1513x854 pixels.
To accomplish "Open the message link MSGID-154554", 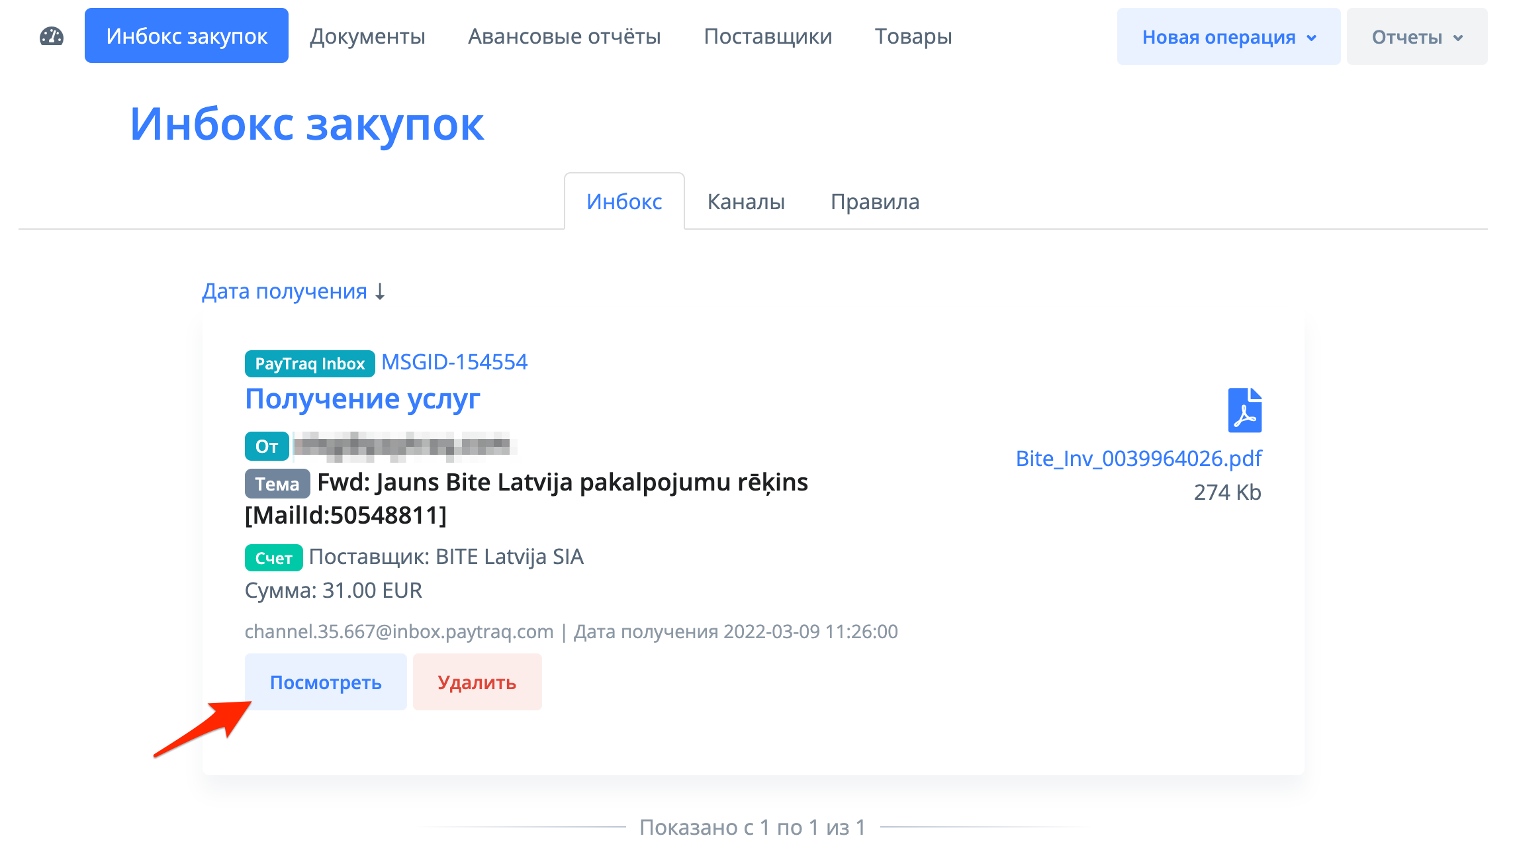I will (x=454, y=361).
